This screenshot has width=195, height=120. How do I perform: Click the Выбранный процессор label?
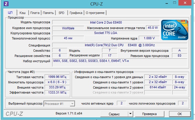pyautogui.click(x=26, y=103)
